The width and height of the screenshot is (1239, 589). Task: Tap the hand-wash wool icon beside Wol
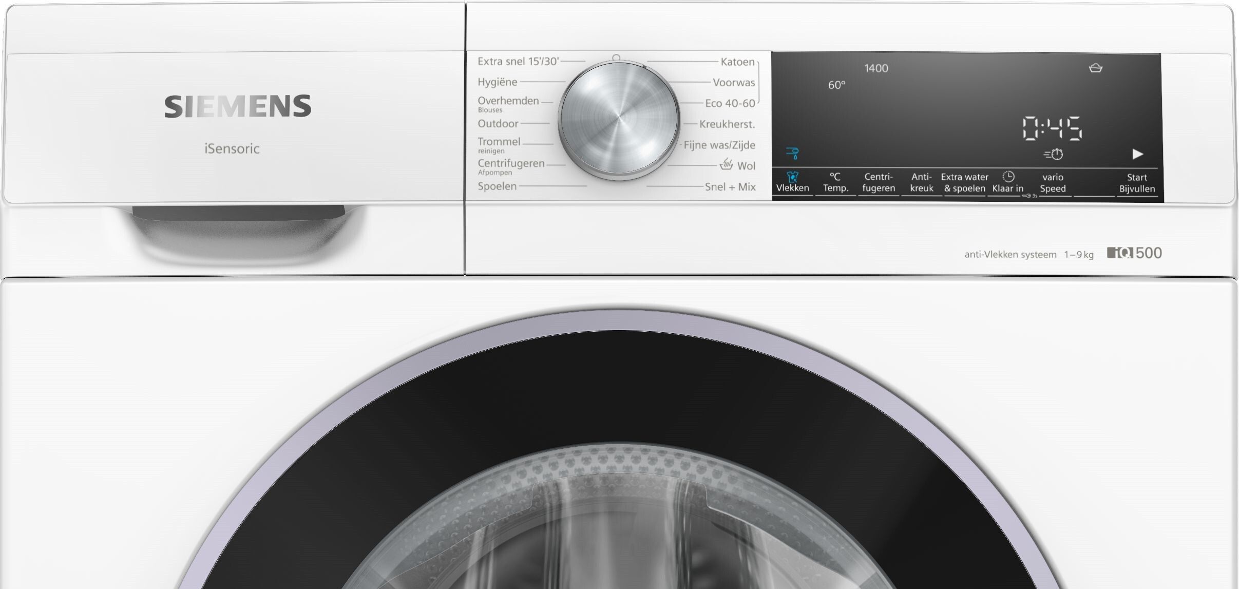726,164
